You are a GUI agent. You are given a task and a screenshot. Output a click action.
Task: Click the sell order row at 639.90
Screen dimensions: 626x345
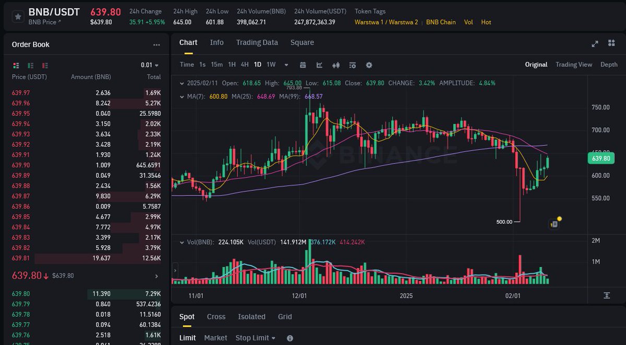tap(86, 165)
